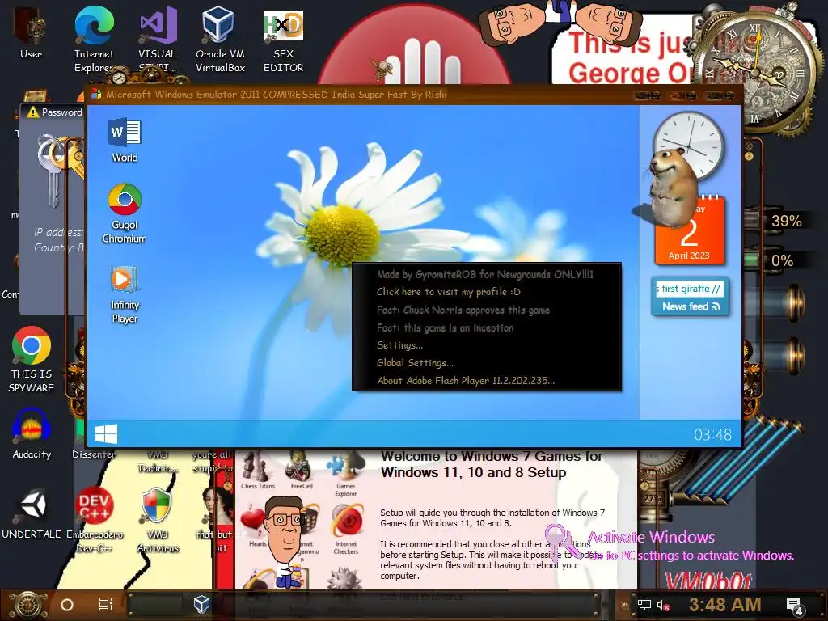Open Task View on the taskbar

(x=106, y=605)
